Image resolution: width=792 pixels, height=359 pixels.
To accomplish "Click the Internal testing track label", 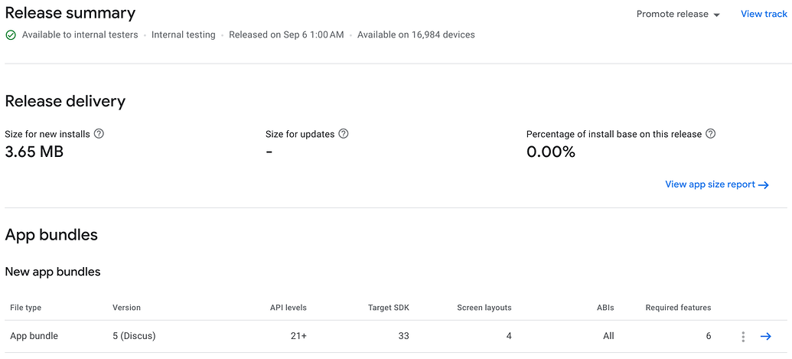I will coord(184,35).
